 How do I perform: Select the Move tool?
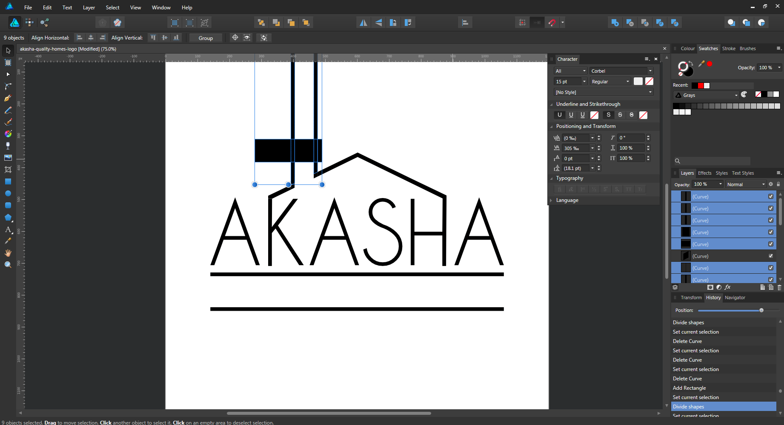8,51
